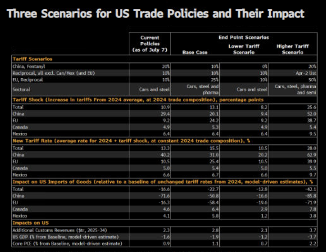The height and width of the screenshot is (252, 326).
Task: Select the End Point Scenarios heading
Action: pyautogui.click(x=244, y=37)
